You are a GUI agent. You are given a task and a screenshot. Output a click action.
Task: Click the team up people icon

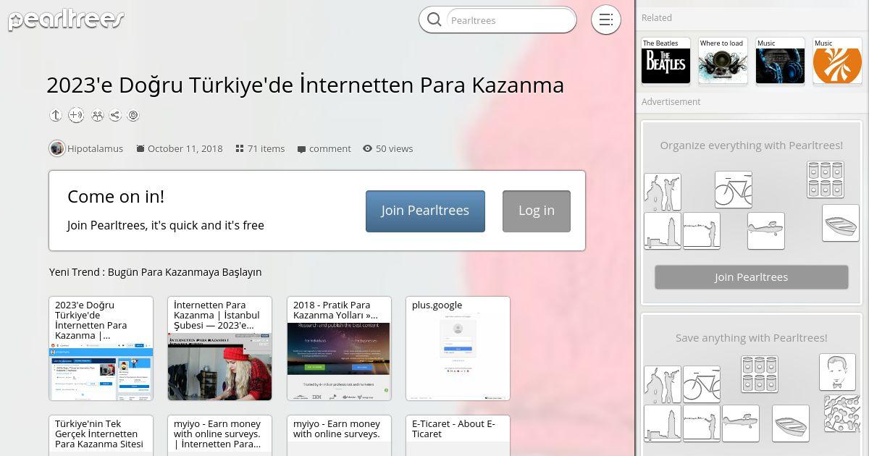coord(97,115)
